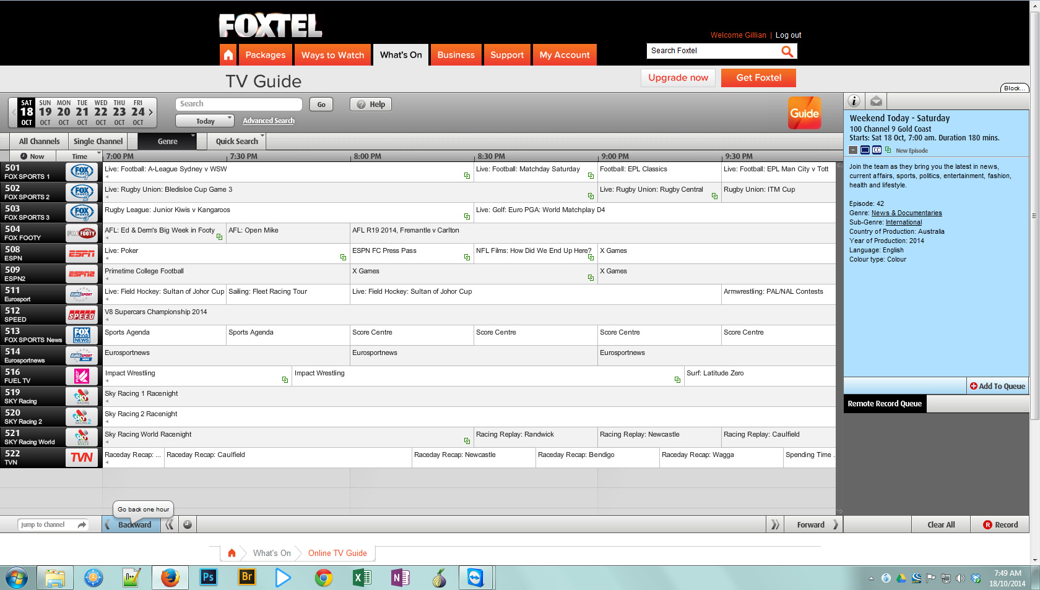Viewport: 1040px width, 590px height.
Task: Open the Today date dropdown
Action: (x=205, y=121)
